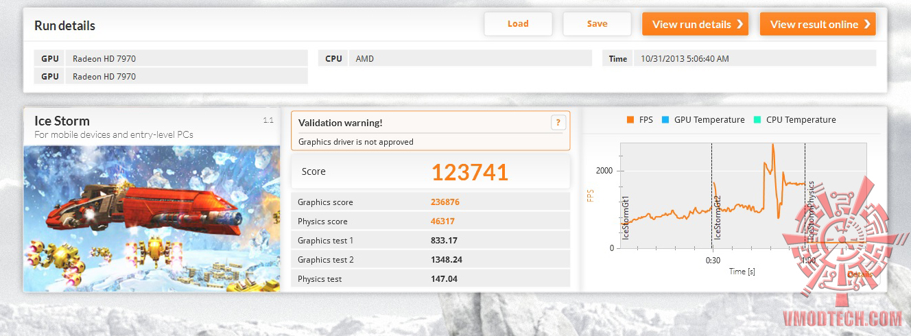
Task: Click the overall score 123741
Action: 470,171
